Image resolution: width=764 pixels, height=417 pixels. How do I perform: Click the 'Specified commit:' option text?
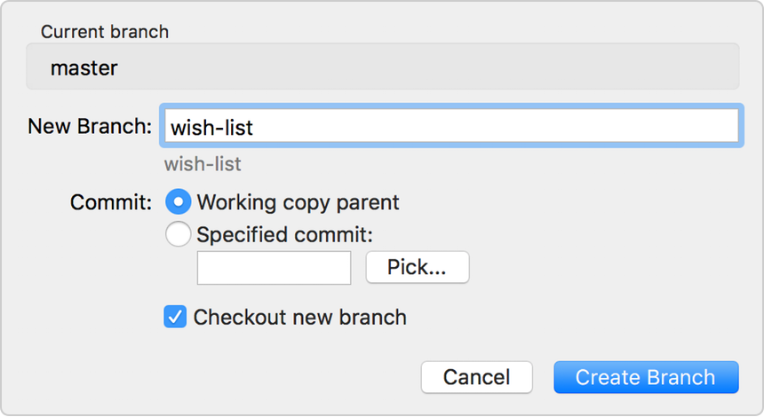tap(285, 234)
